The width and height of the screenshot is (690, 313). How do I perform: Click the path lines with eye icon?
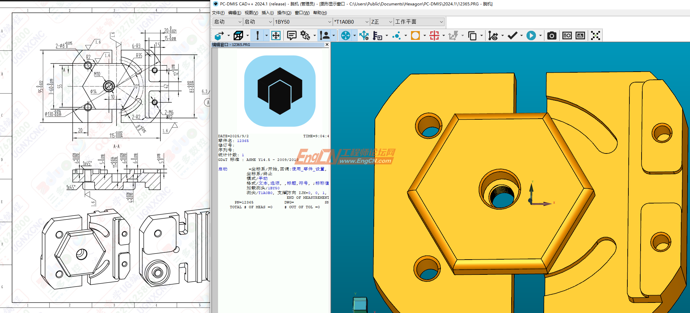coord(493,35)
